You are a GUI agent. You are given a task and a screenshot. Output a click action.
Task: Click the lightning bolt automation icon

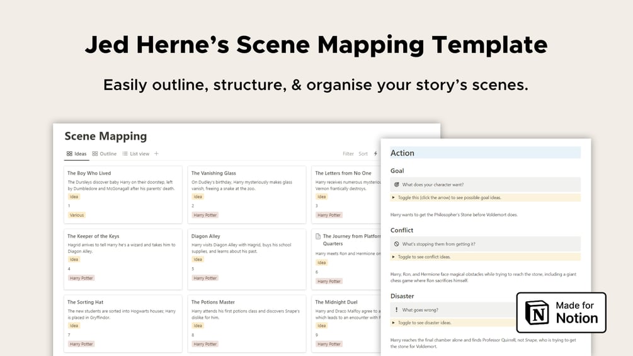[x=376, y=154]
